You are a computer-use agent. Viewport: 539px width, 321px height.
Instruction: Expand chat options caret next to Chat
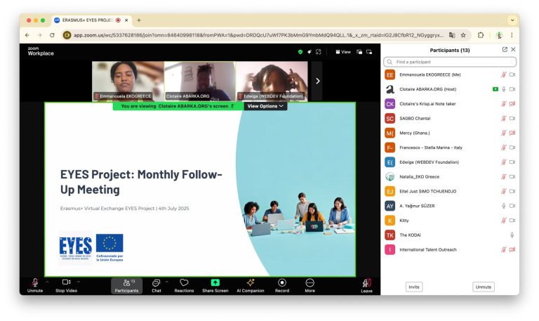coord(167,282)
